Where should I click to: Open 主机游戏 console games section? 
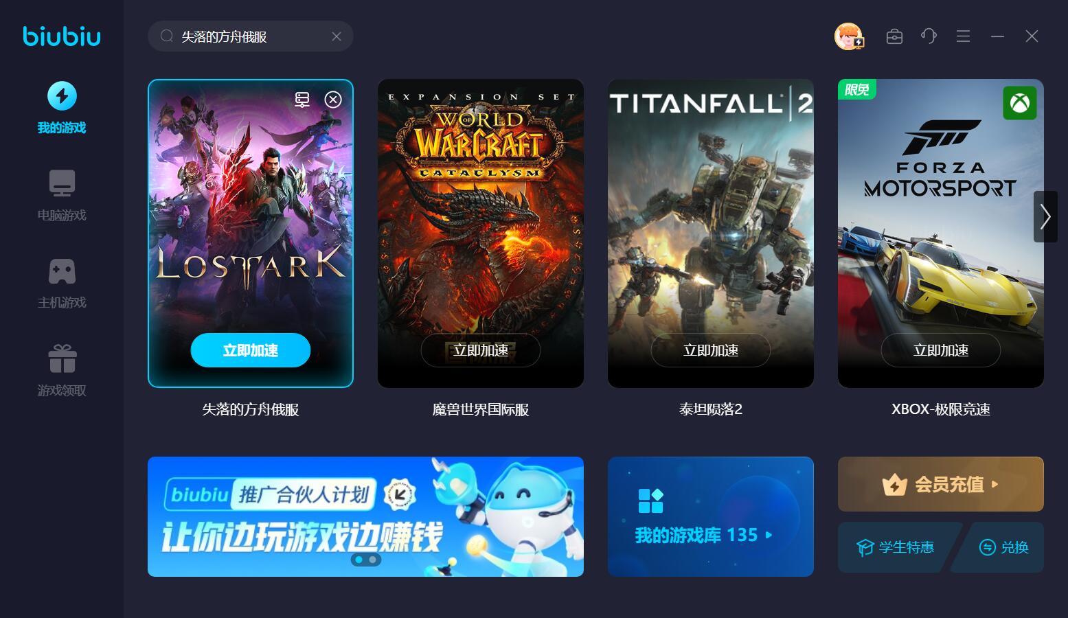click(x=62, y=284)
